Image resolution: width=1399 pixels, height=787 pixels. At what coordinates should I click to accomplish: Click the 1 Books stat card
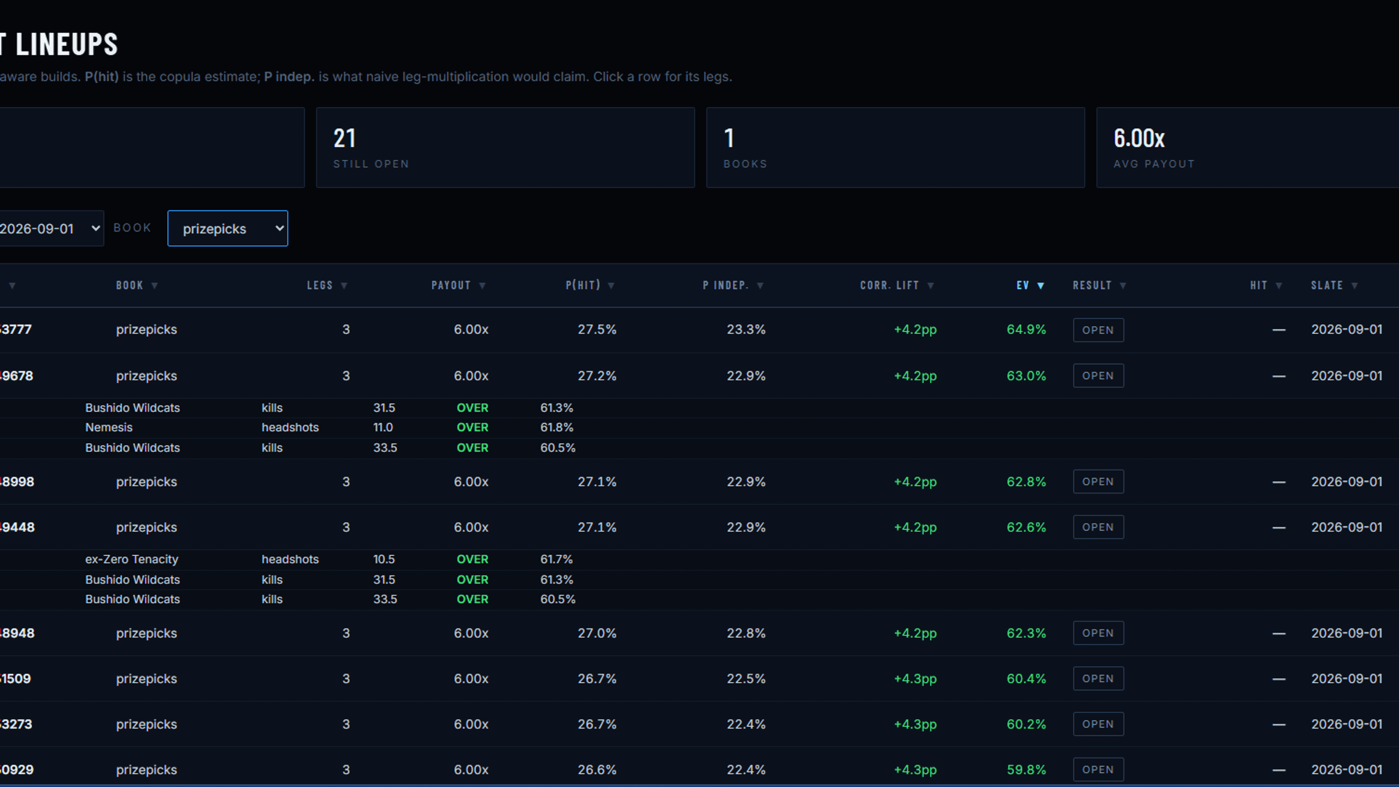tap(896, 148)
